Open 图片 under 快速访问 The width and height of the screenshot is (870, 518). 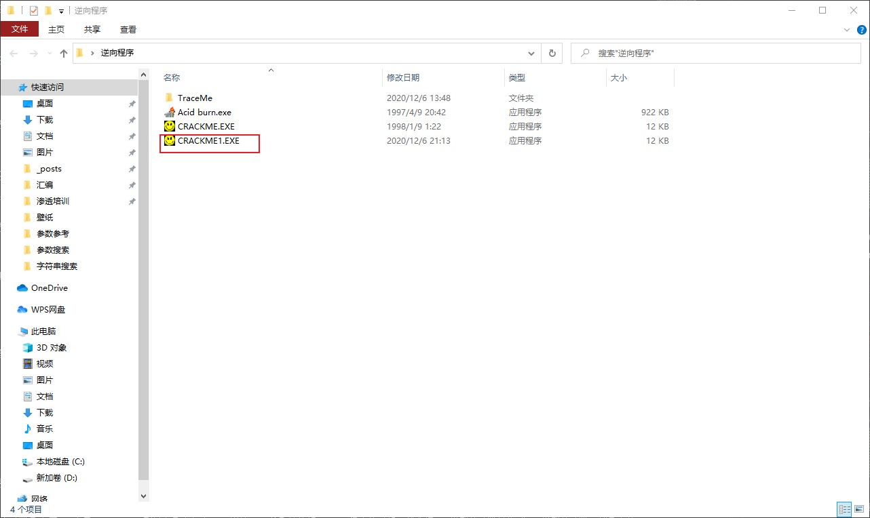45,153
